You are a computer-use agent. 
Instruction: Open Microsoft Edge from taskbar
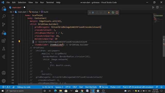pyautogui.click(x=55, y=91)
